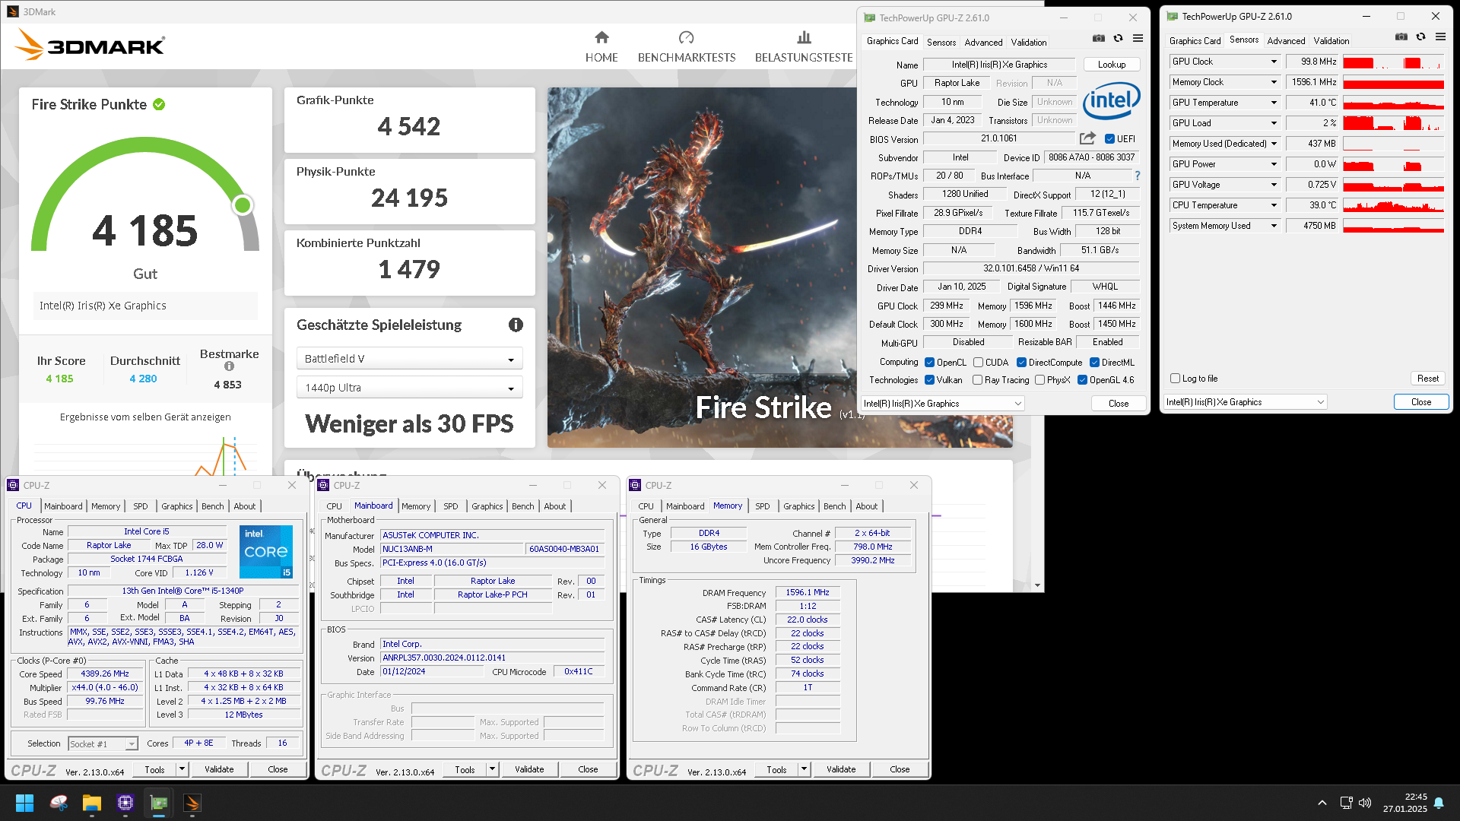The height and width of the screenshot is (821, 1460).
Task: Expand the GPU Clock sensor dropdown
Action: coord(1274,62)
